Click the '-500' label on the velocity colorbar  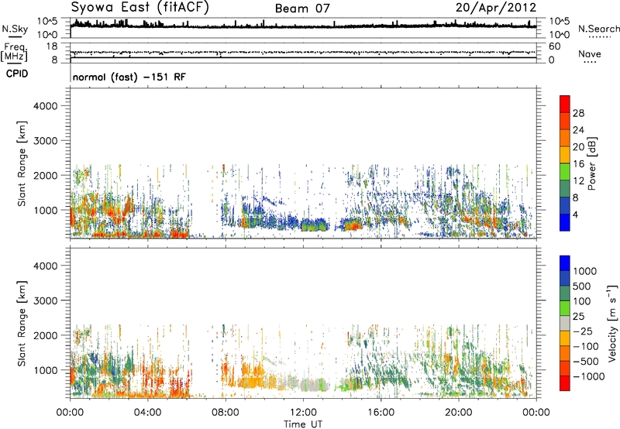(x=586, y=362)
